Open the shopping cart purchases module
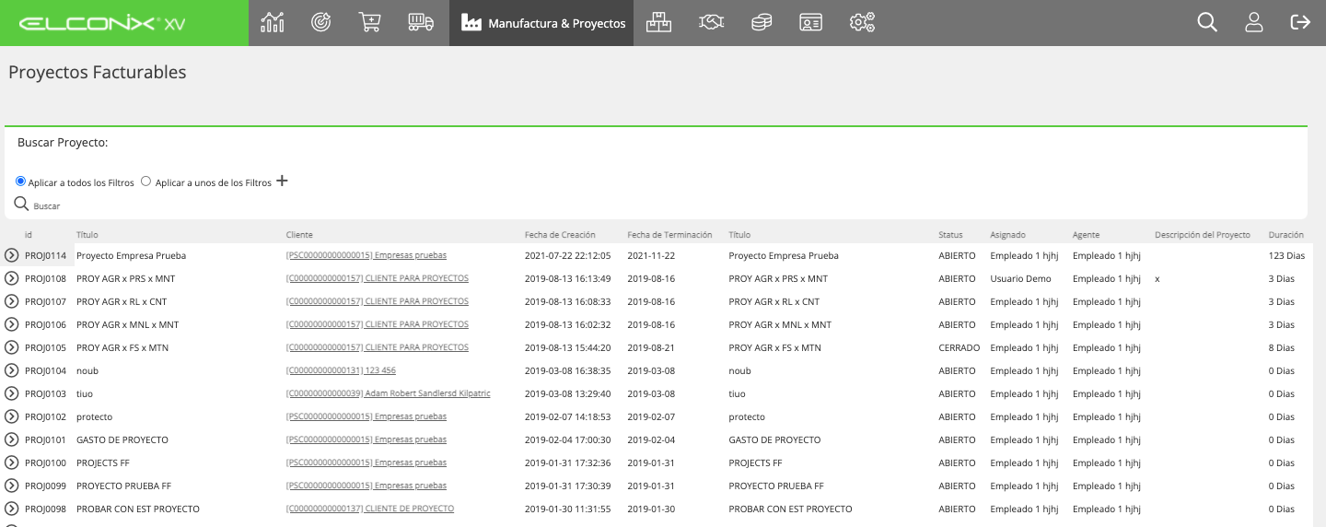Viewport: 1326px width, 527px height. 370,23
